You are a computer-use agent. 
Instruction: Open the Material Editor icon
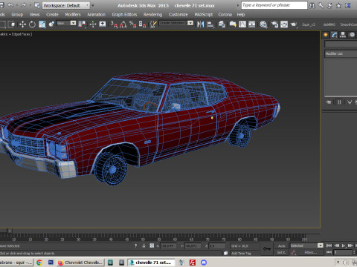[263, 24]
